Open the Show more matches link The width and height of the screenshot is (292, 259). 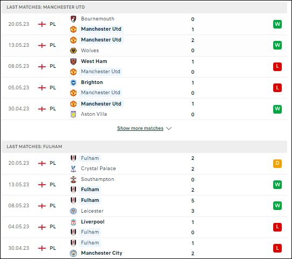(x=140, y=128)
